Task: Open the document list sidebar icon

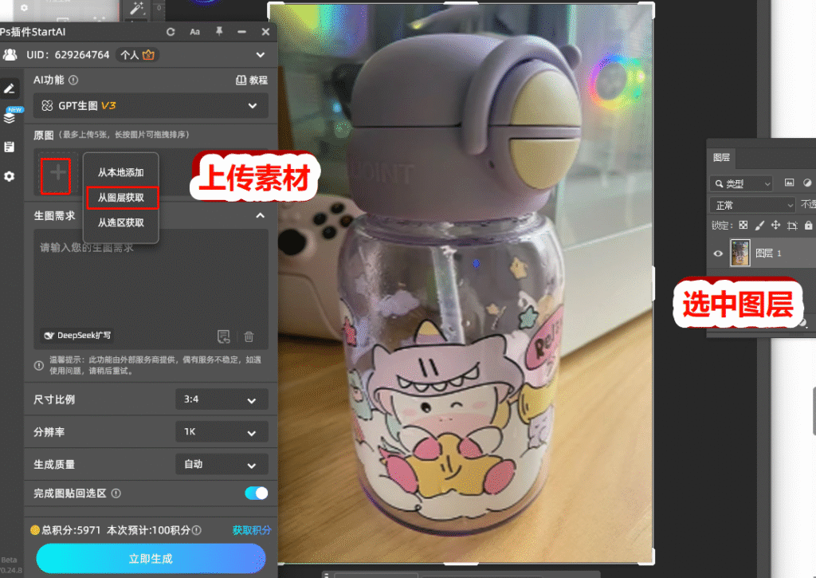Action: click(10, 147)
